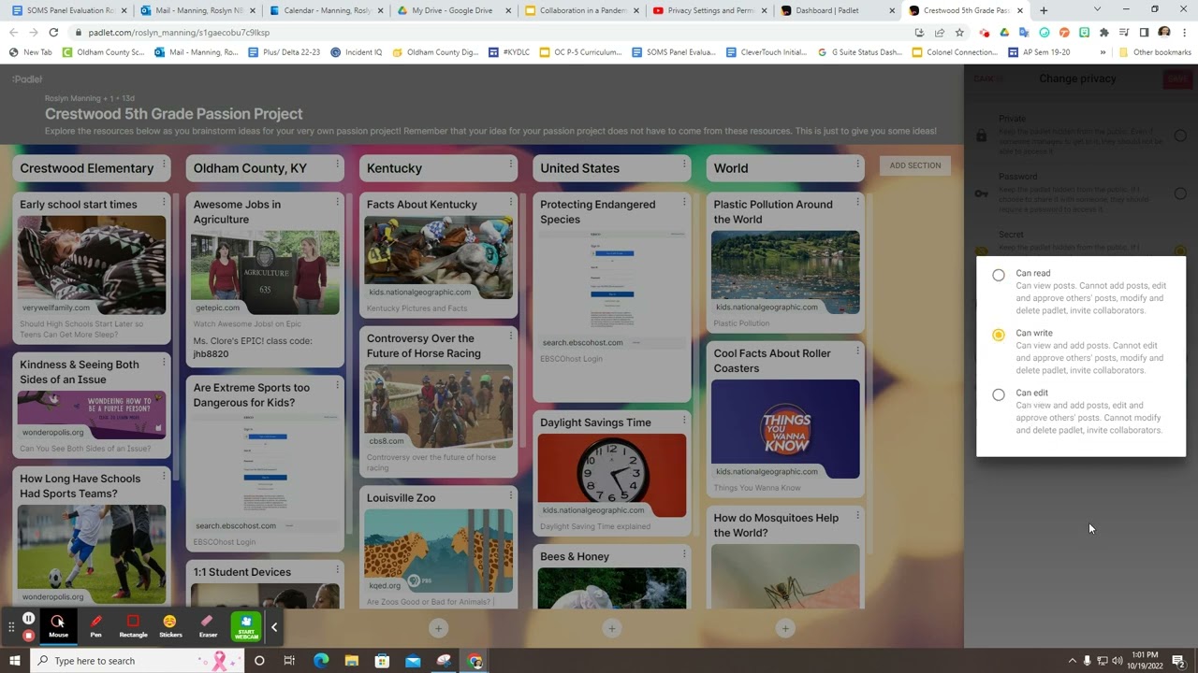Open the Daylight Savings Time clock thumbnail

(612, 475)
